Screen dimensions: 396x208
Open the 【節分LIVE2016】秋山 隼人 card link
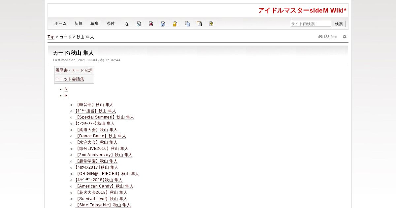pos(102,149)
